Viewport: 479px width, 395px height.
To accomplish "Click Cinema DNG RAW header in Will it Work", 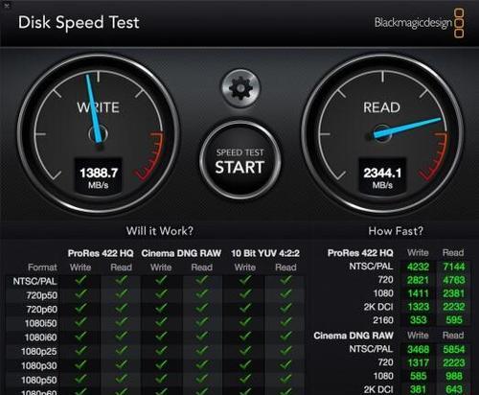I will pyautogui.click(x=181, y=253).
